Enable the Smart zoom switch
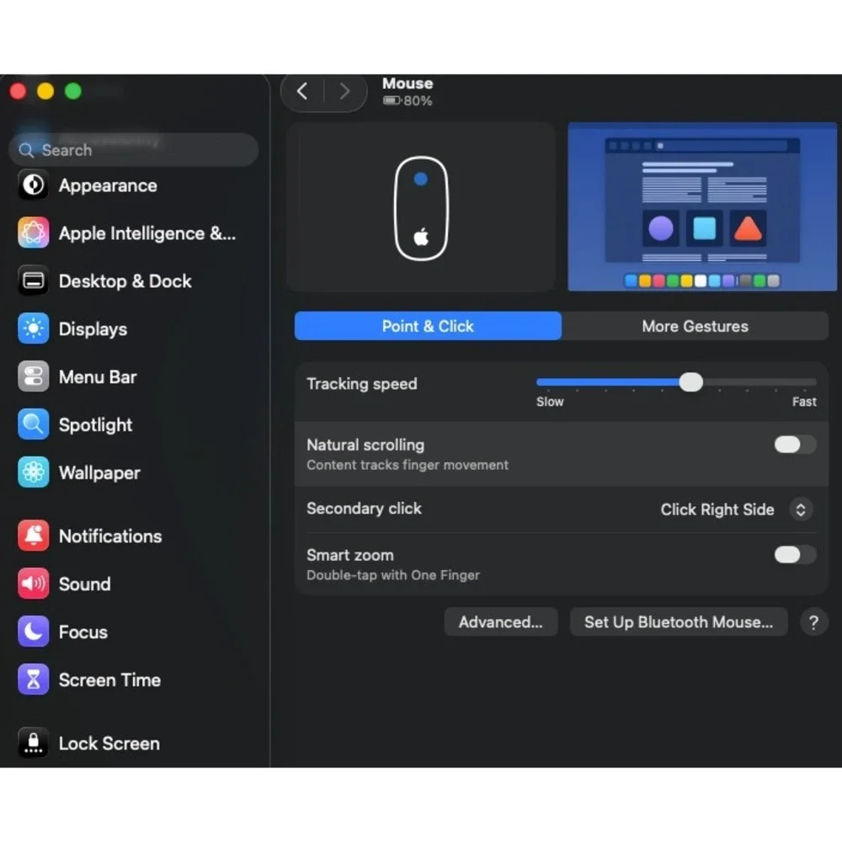 pos(795,555)
